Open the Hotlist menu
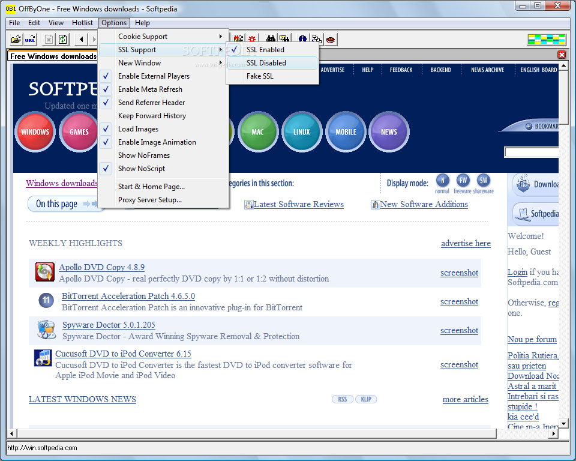The width and height of the screenshot is (576, 461). (82, 23)
